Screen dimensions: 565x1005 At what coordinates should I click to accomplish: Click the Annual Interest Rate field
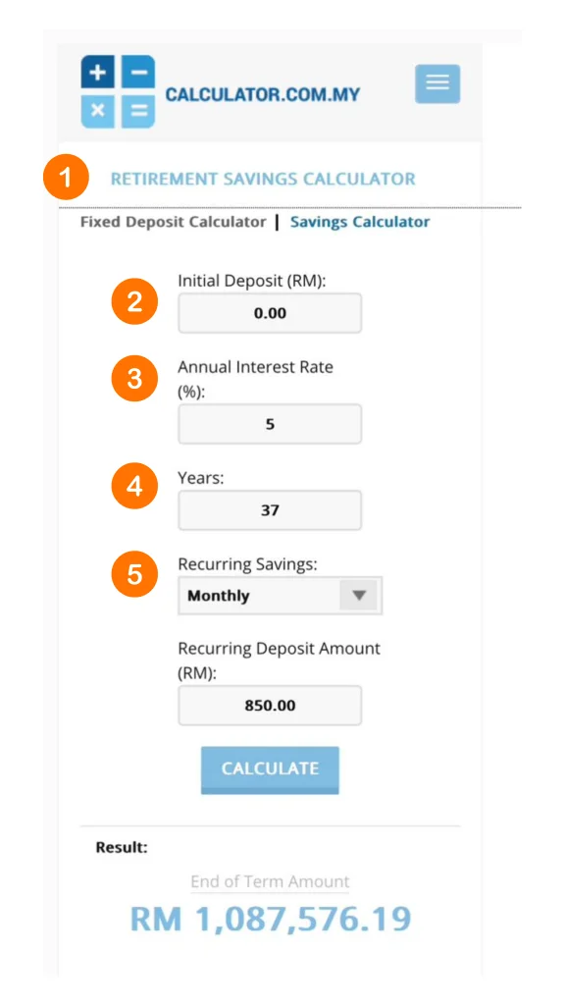tap(270, 424)
